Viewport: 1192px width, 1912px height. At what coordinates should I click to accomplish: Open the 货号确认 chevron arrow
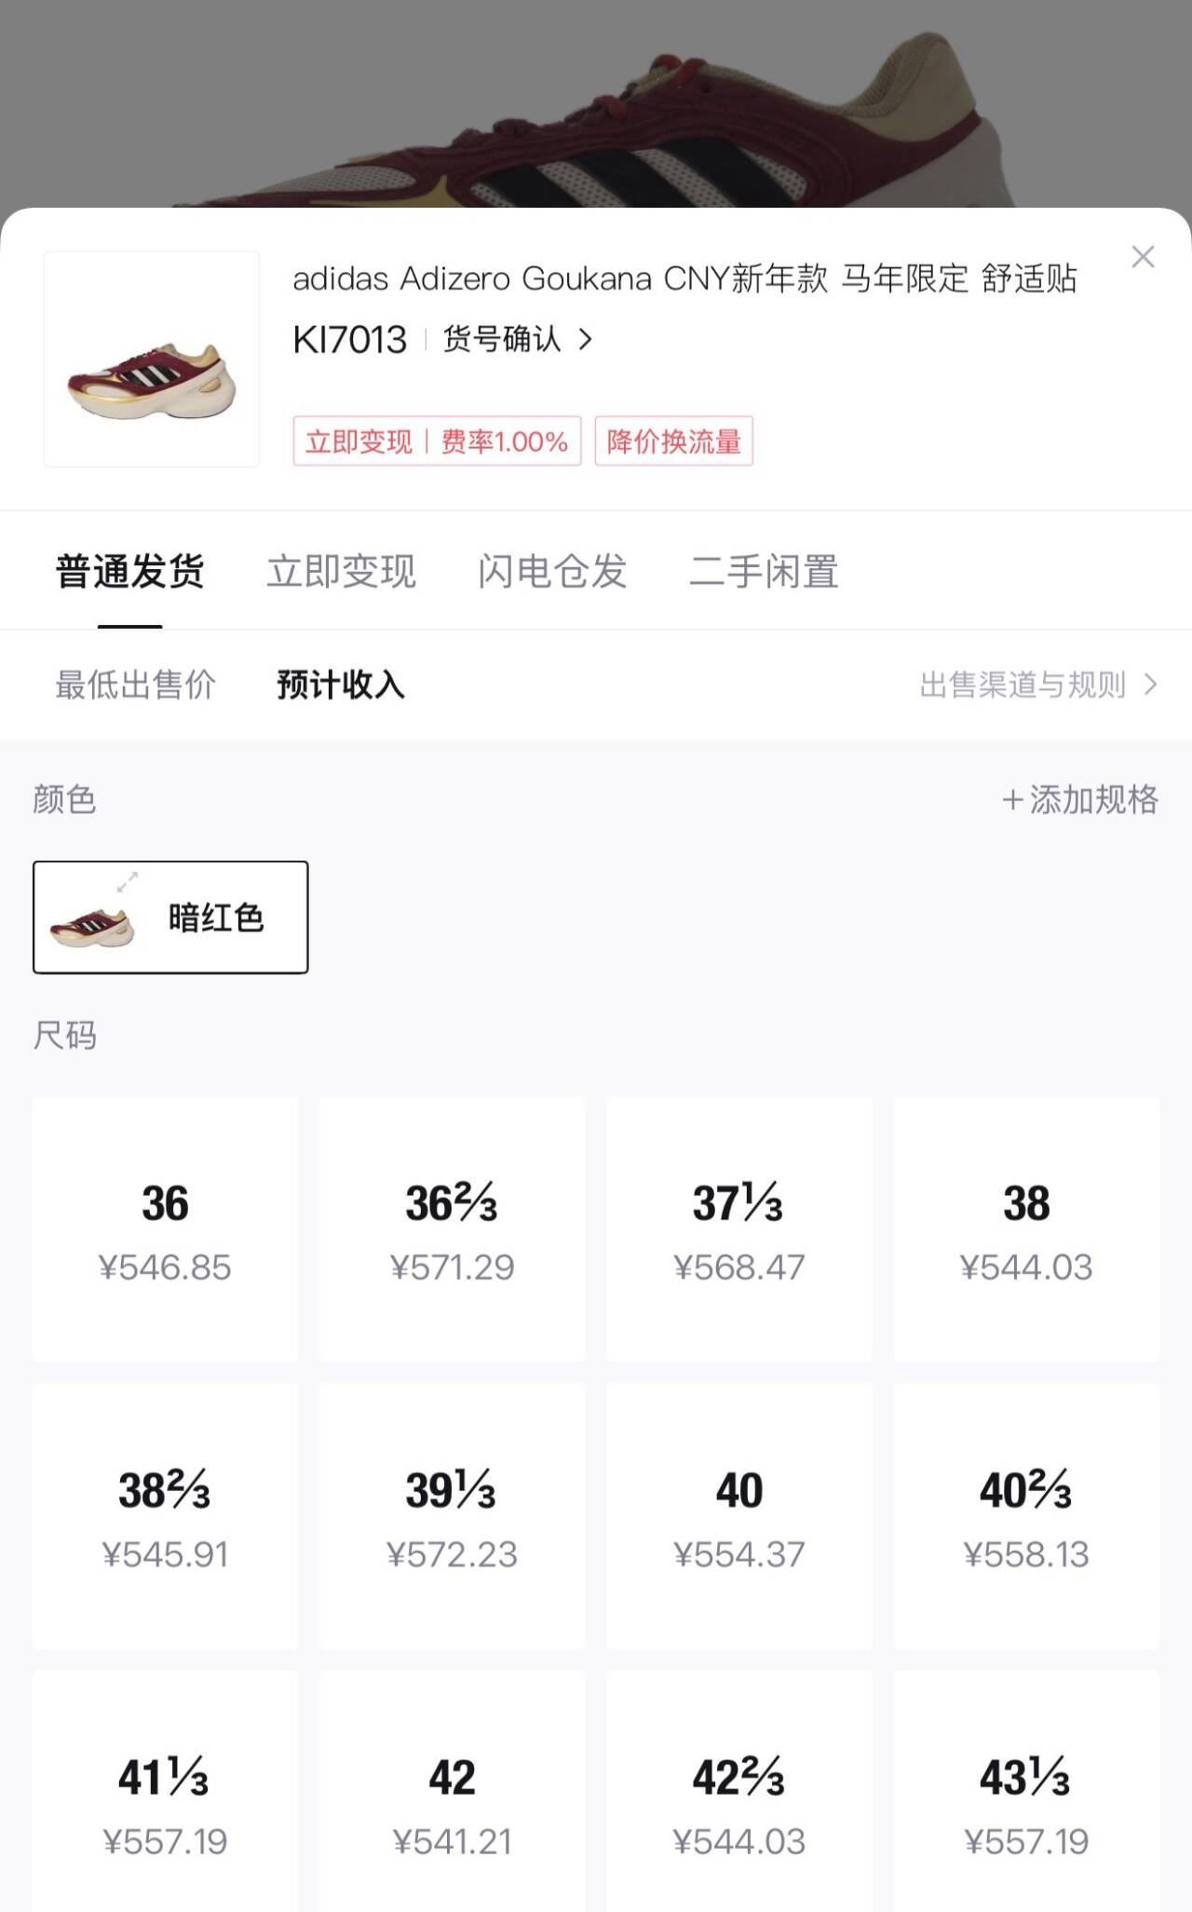pyautogui.click(x=586, y=340)
